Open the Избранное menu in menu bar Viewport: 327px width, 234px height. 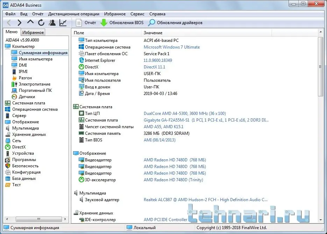(115, 14)
